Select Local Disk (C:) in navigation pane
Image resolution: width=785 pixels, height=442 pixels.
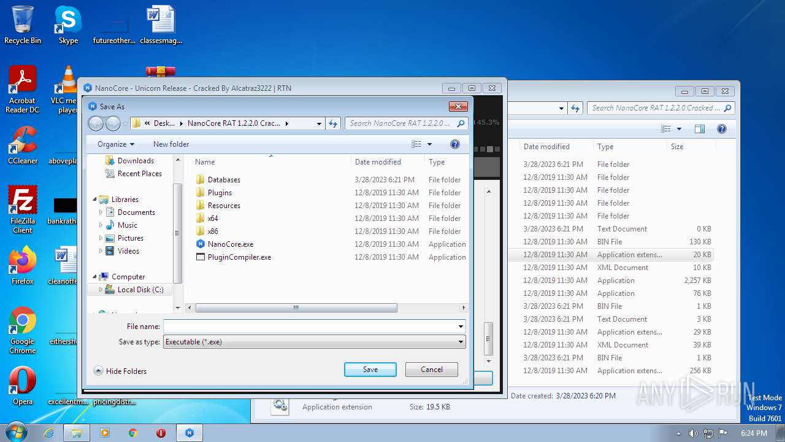pyautogui.click(x=140, y=290)
